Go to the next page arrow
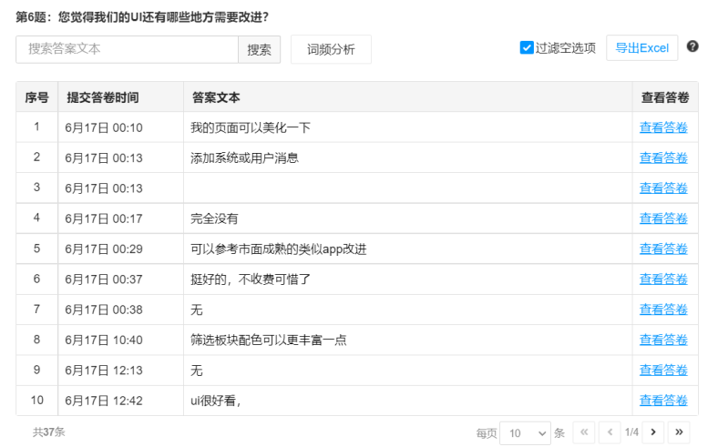 click(x=653, y=432)
